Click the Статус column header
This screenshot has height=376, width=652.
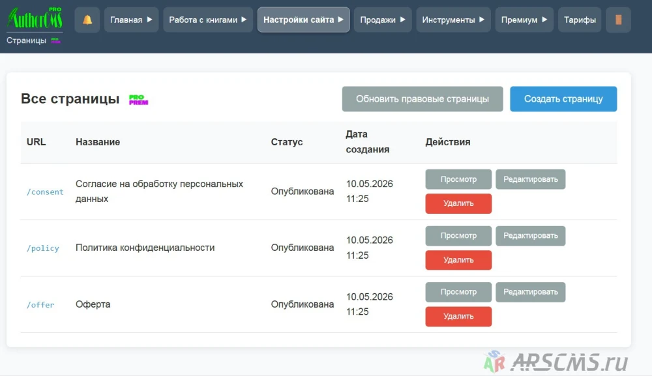(287, 142)
